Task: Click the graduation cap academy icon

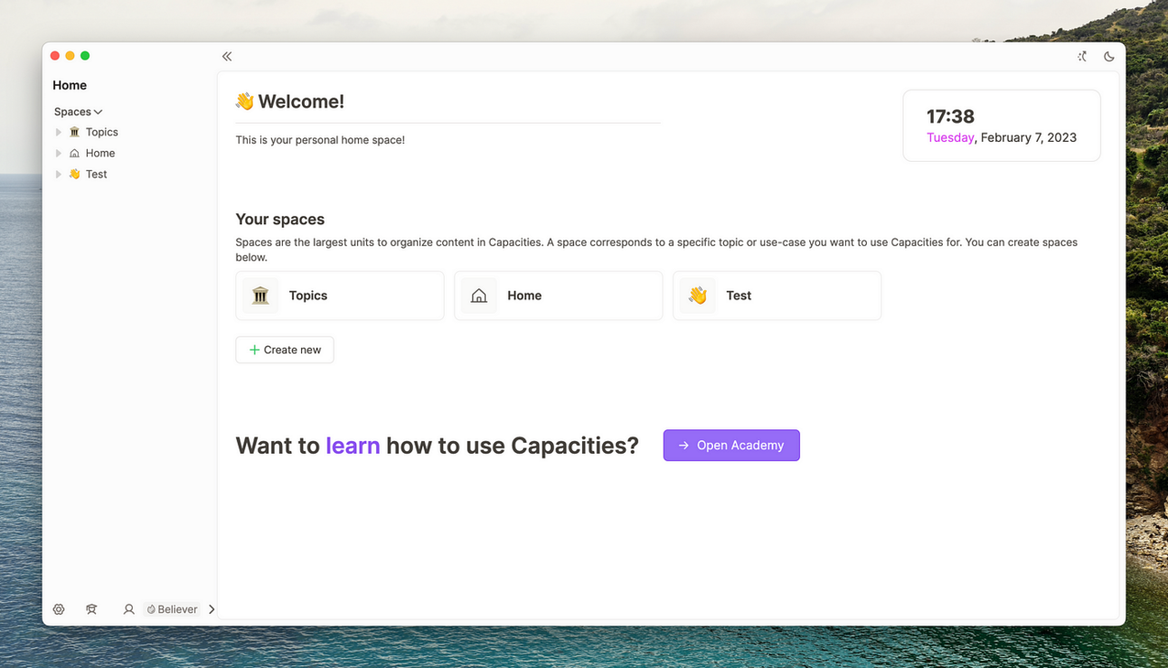Action: tap(91, 608)
